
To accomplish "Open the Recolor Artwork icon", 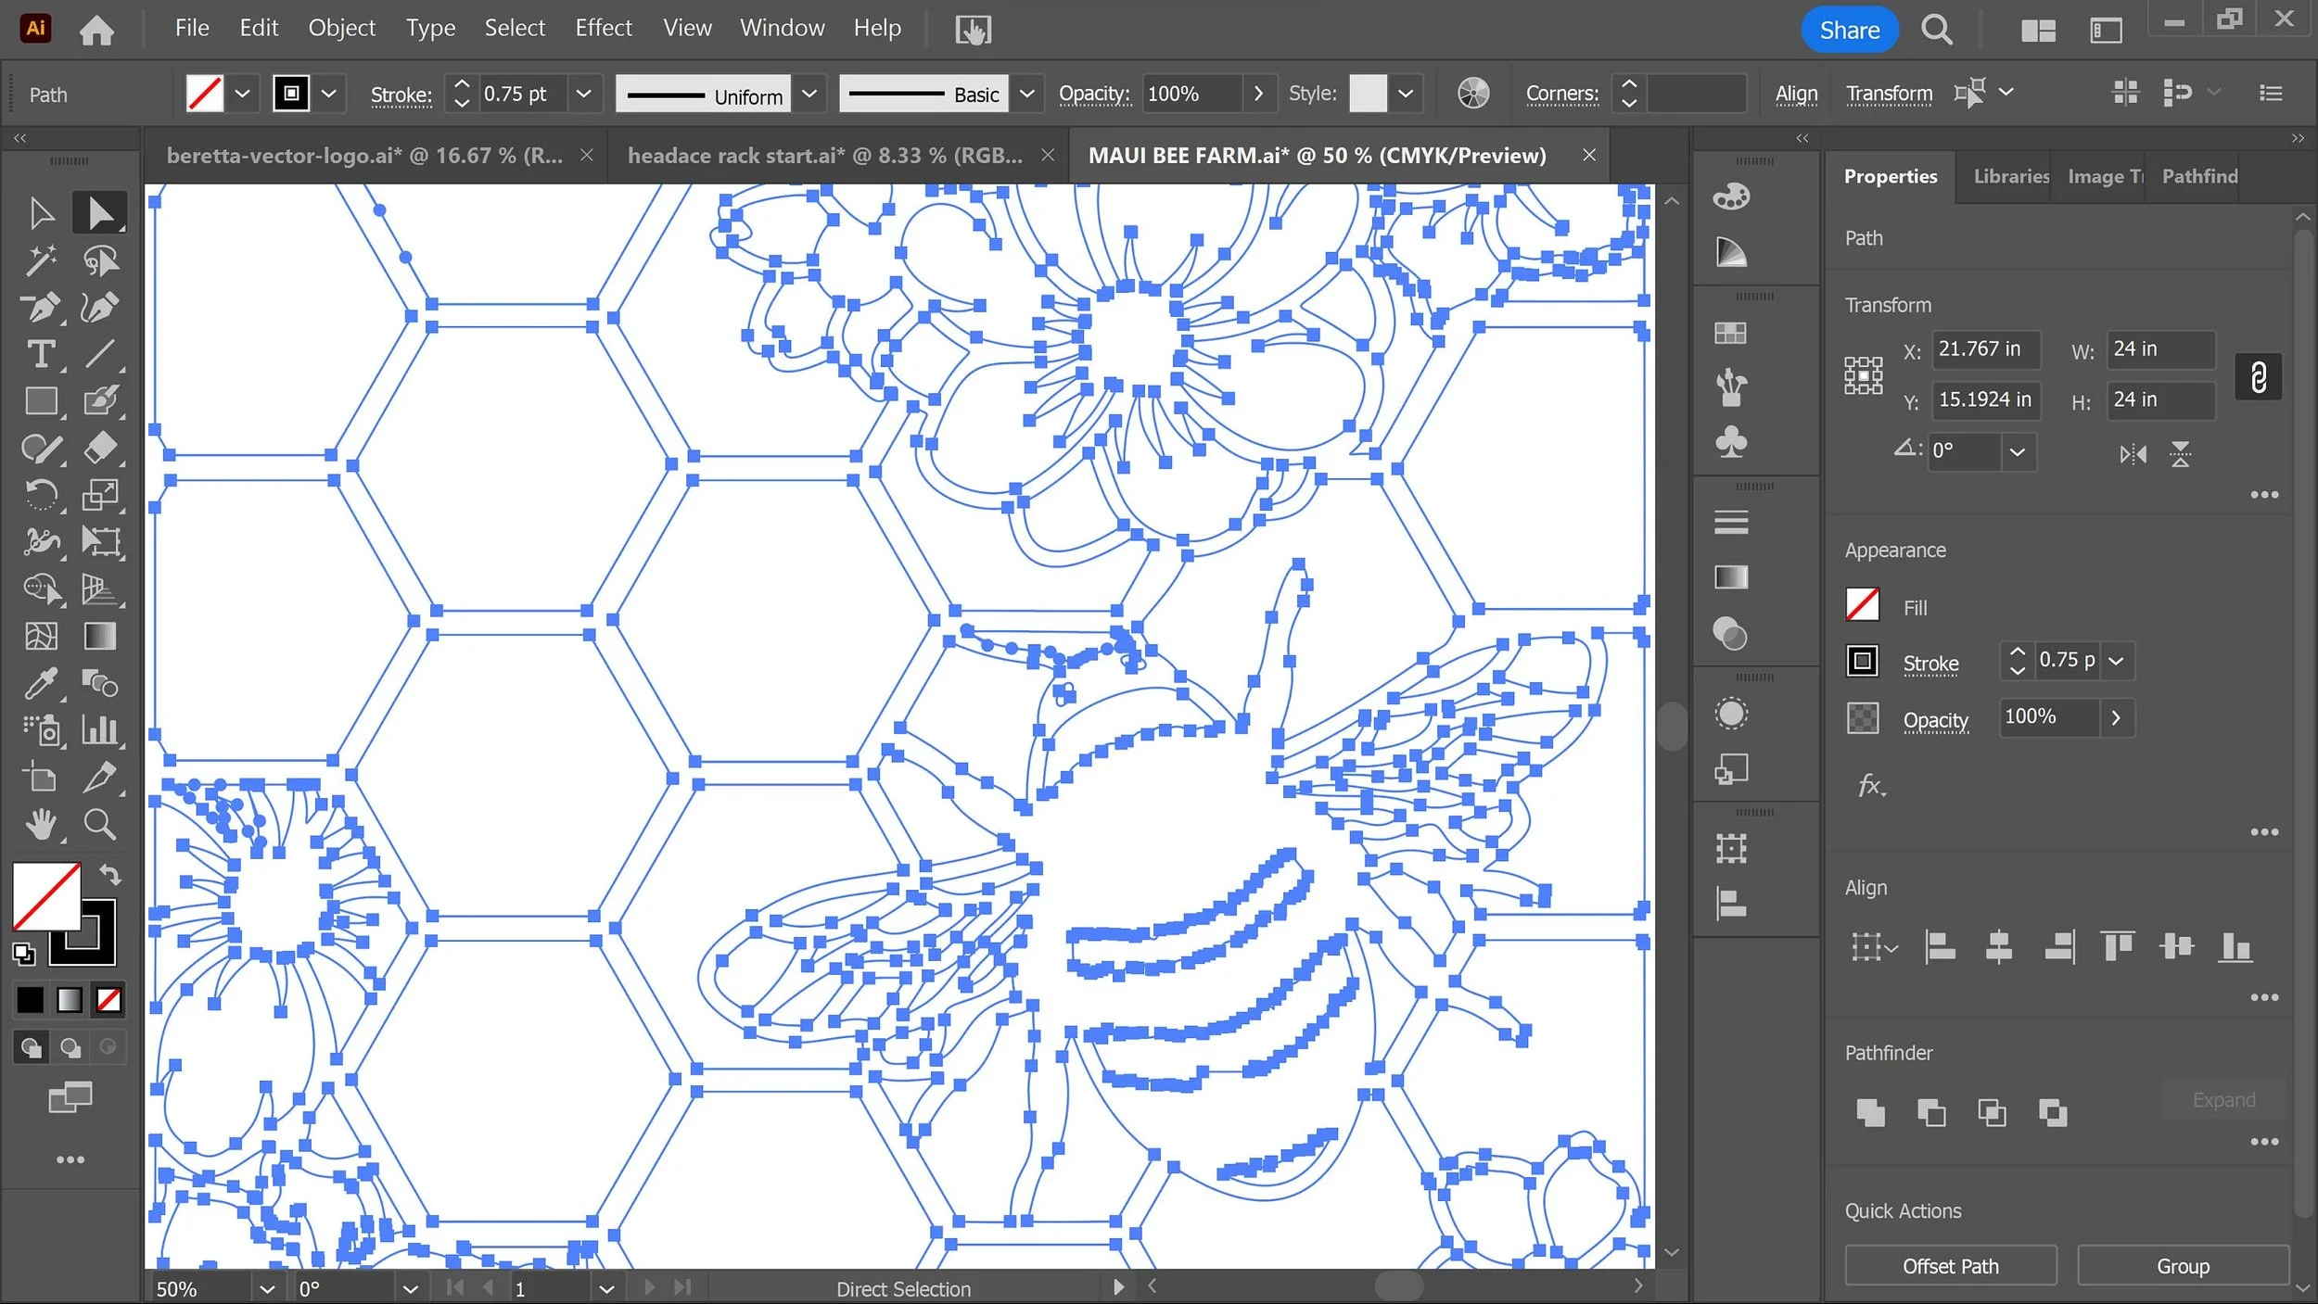I will click(x=1473, y=93).
